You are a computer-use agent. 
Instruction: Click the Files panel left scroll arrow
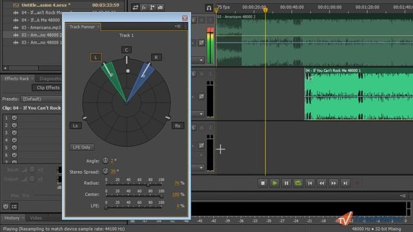(x=5, y=68)
